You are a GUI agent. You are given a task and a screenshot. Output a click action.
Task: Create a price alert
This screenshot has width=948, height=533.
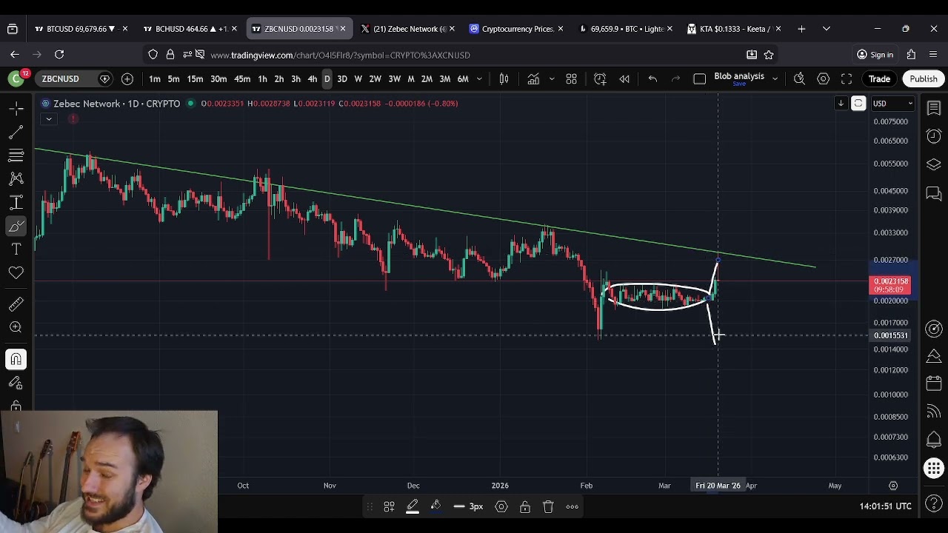tap(600, 78)
